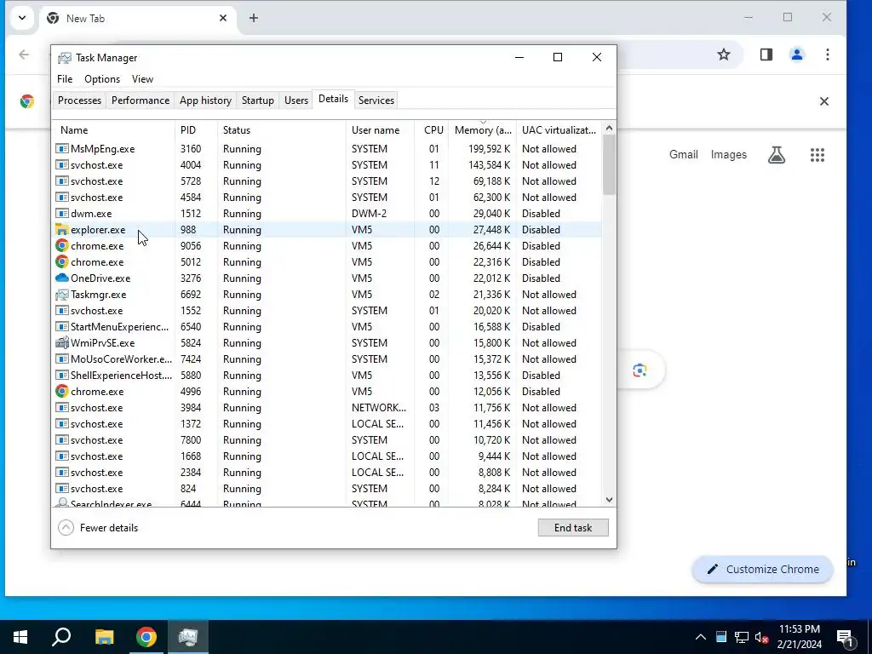
Task: Dismiss the Chrome promo bar with X
Action: pyautogui.click(x=824, y=101)
